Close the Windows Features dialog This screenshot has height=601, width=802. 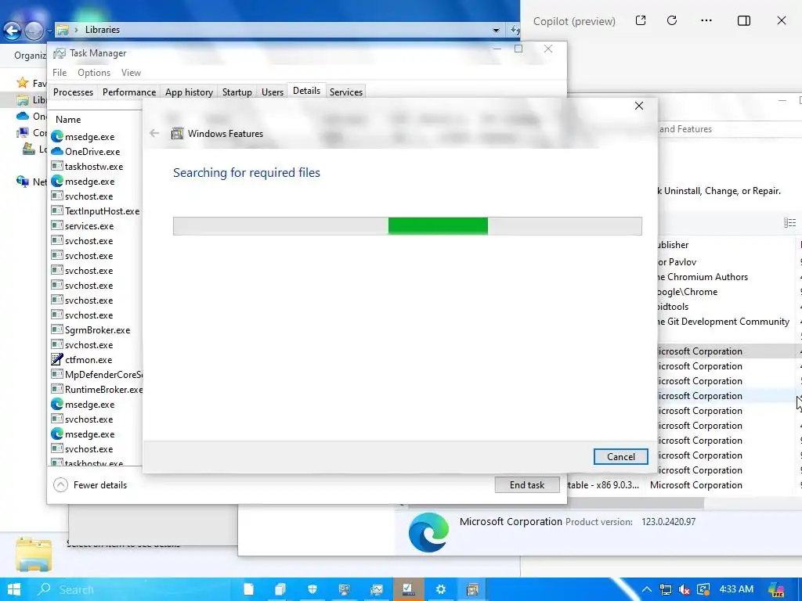click(x=639, y=106)
